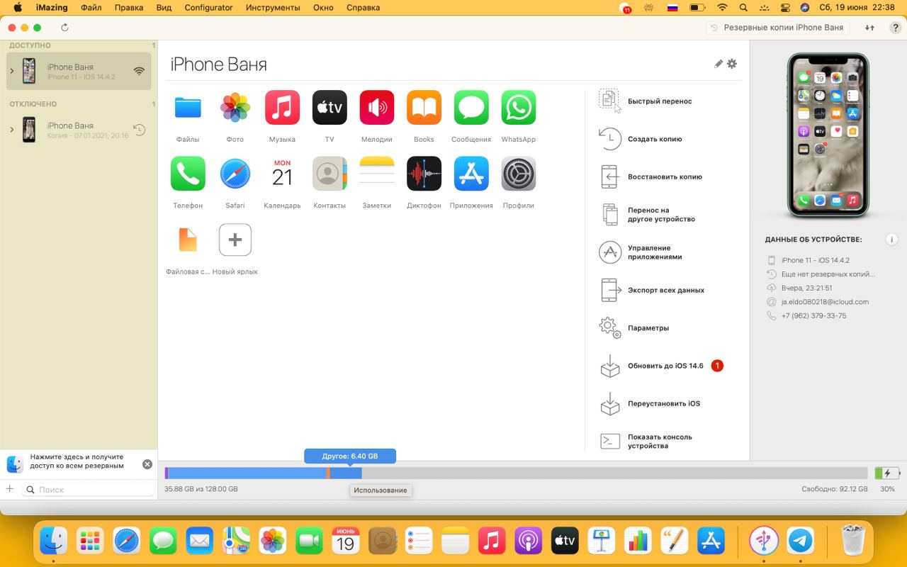The width and height of the screenshot is (907, 567).
Task: Show device info via the i button
Action: [892, 240]
